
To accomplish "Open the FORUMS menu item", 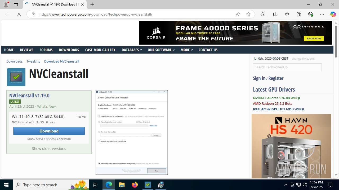I will (x=46, y=50).
